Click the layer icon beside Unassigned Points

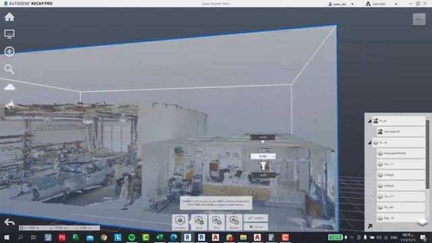[381, 153]
